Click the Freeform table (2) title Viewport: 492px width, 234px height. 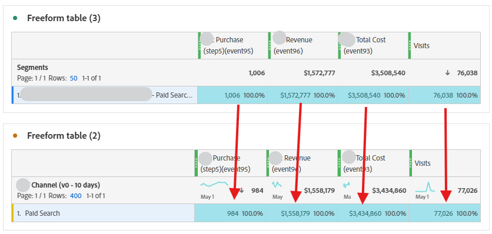point(64,136)
